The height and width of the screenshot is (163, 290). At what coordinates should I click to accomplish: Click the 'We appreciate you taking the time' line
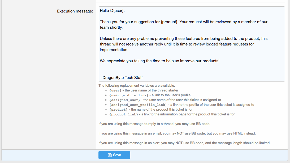(159, 61)
